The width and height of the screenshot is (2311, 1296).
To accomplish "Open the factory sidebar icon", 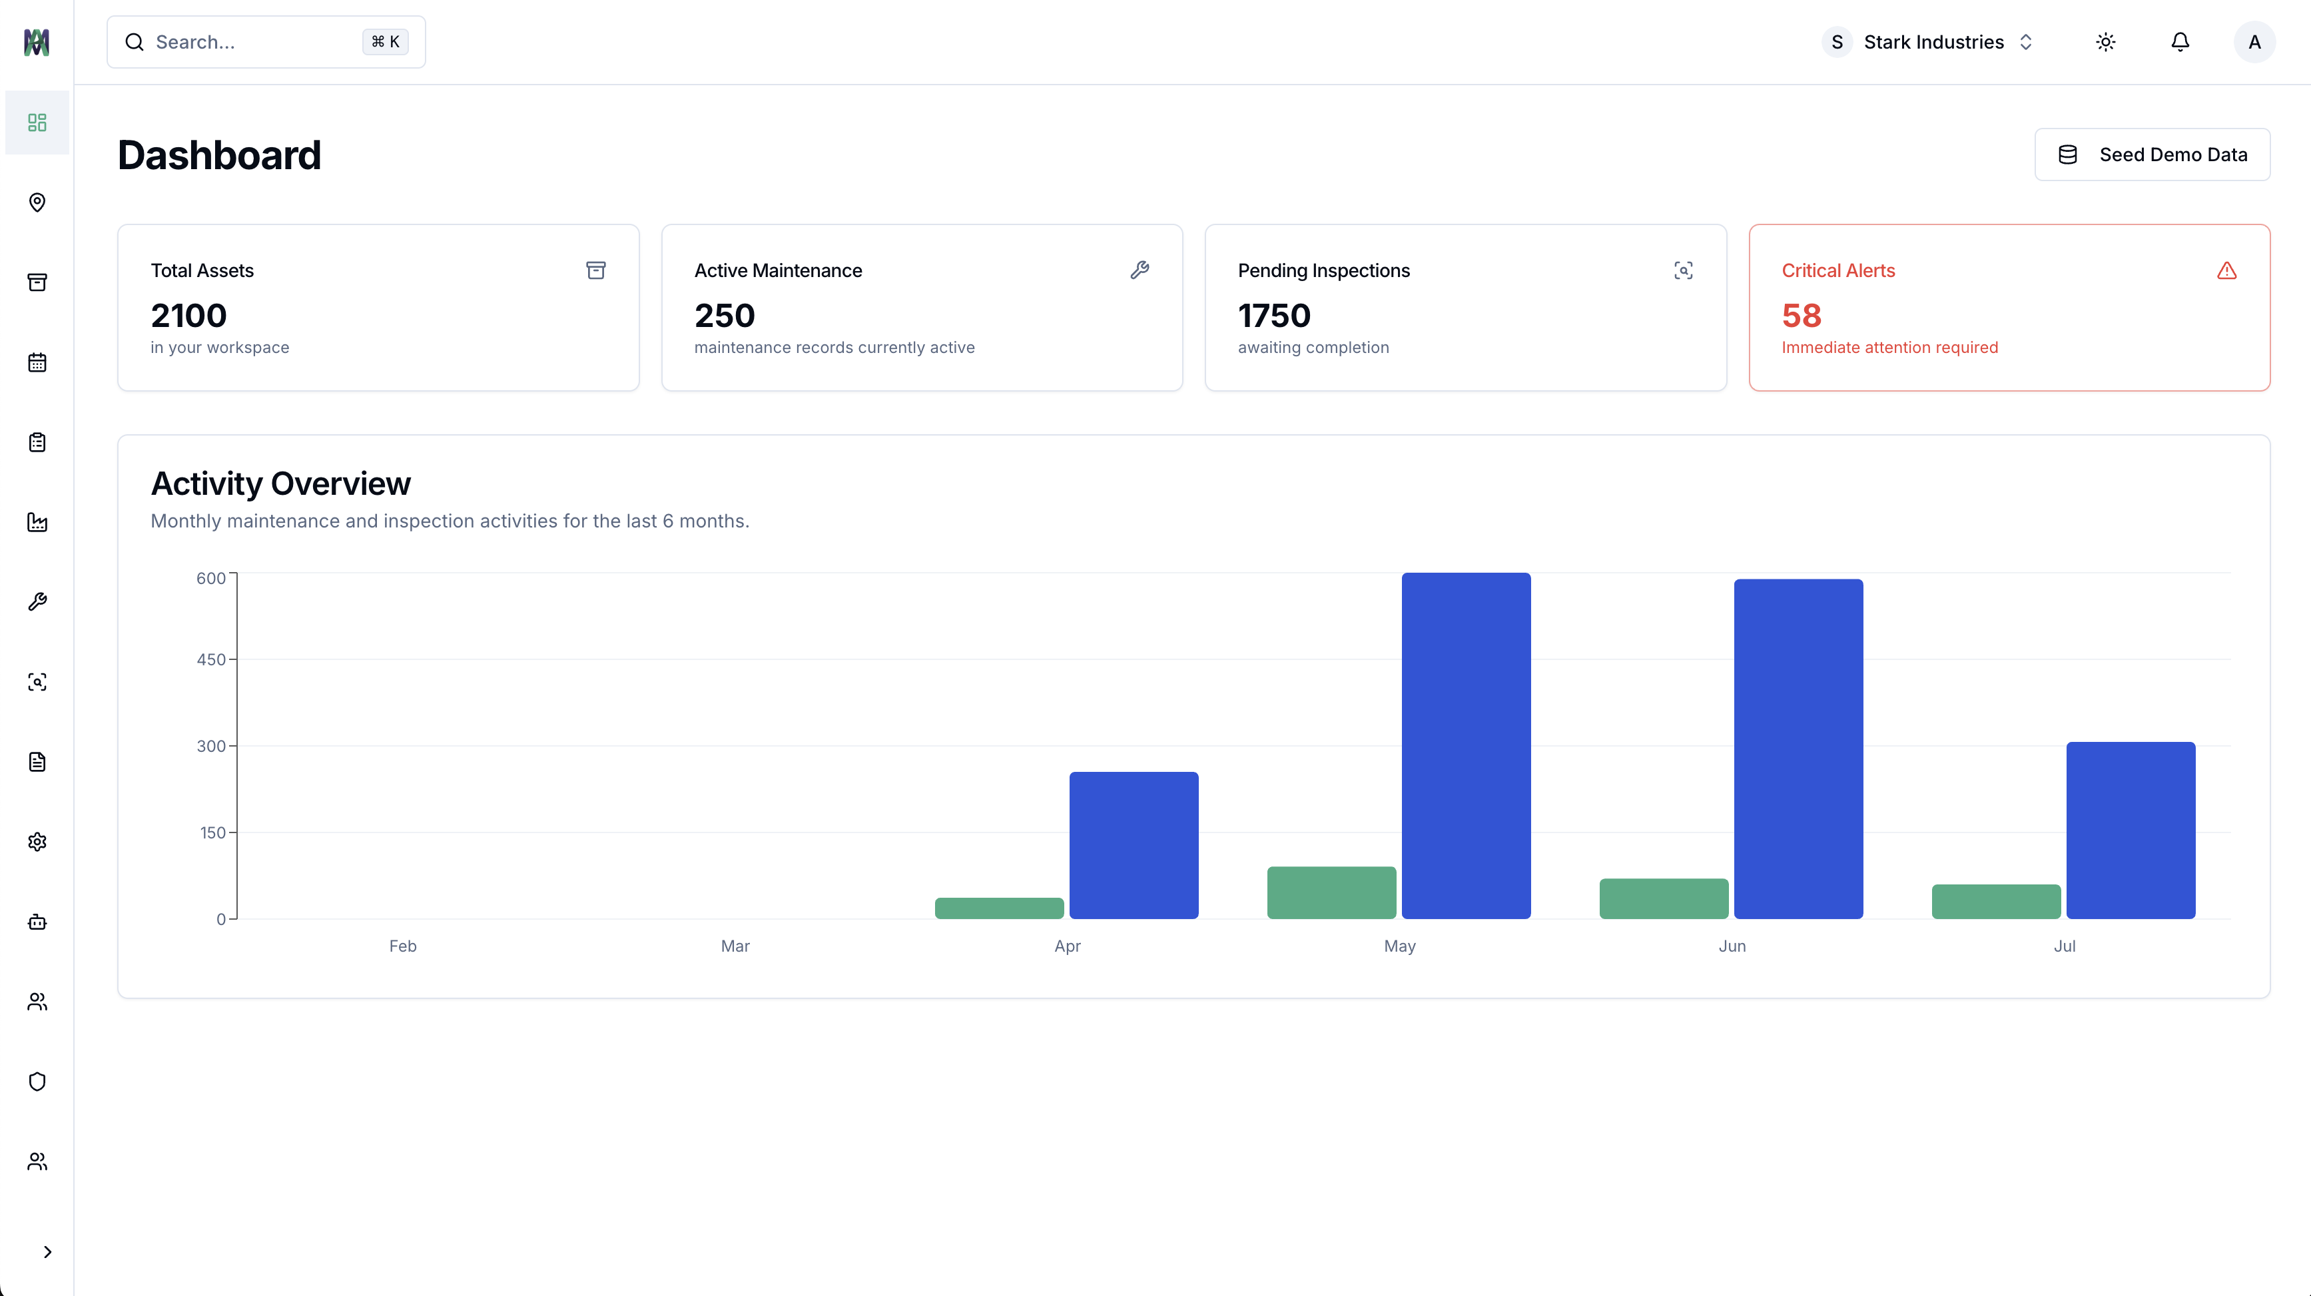I will (x=37, y=522).
